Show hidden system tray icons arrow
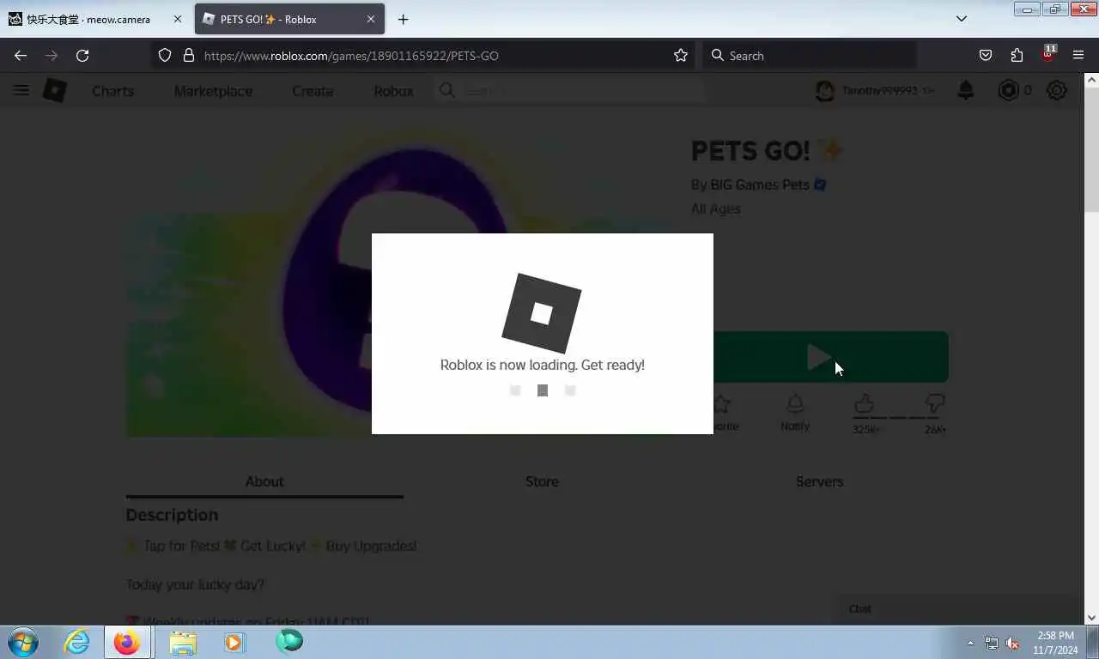This screenshot has width=1099, height=659. (x=970, y=643)
